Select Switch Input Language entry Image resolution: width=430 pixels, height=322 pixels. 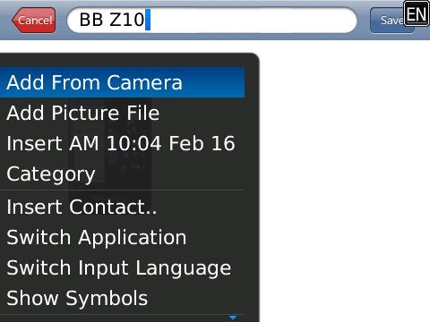tap(122, 267)
